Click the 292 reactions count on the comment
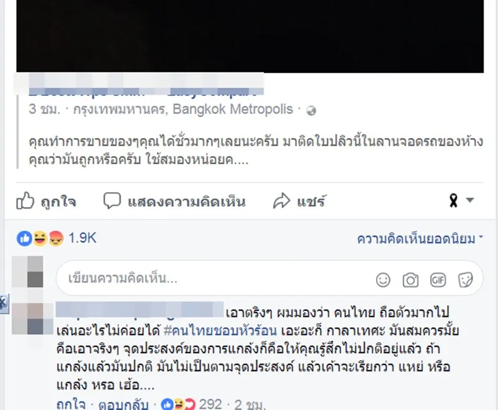Image resolution: width=498 pixels, height=410 pixels. coord(210,404)
